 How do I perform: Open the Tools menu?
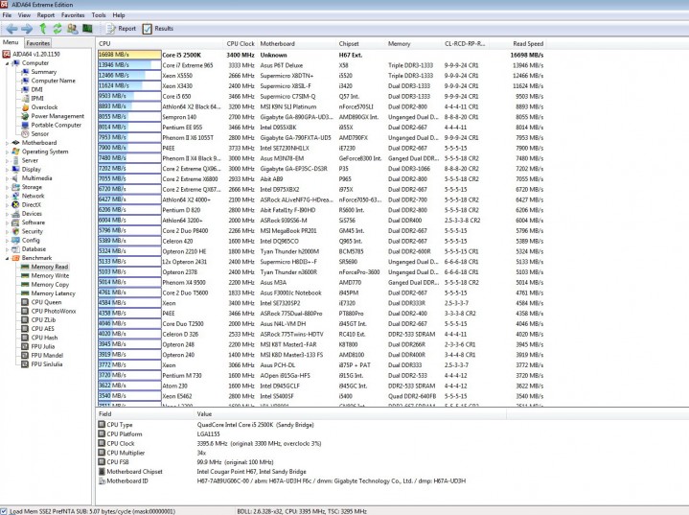click(99, 15)
